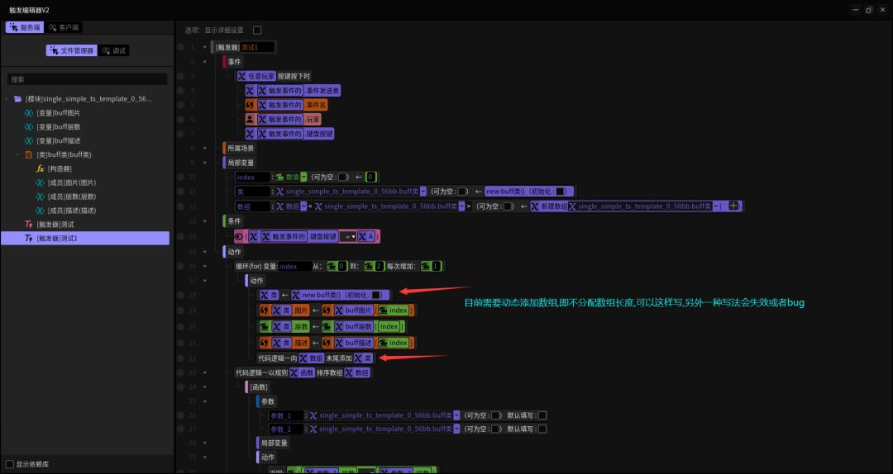Collapse the 所属场景 section arrow
Image resolution: width=893 pixels, height=474 pixels.
(x=204, y=148)
